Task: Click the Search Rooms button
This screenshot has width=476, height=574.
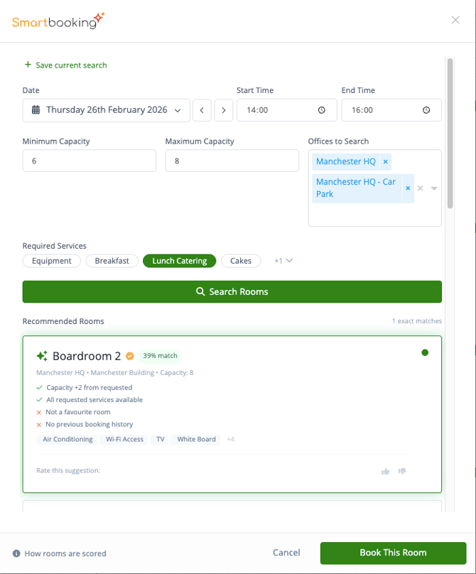Action: point(232,291)
